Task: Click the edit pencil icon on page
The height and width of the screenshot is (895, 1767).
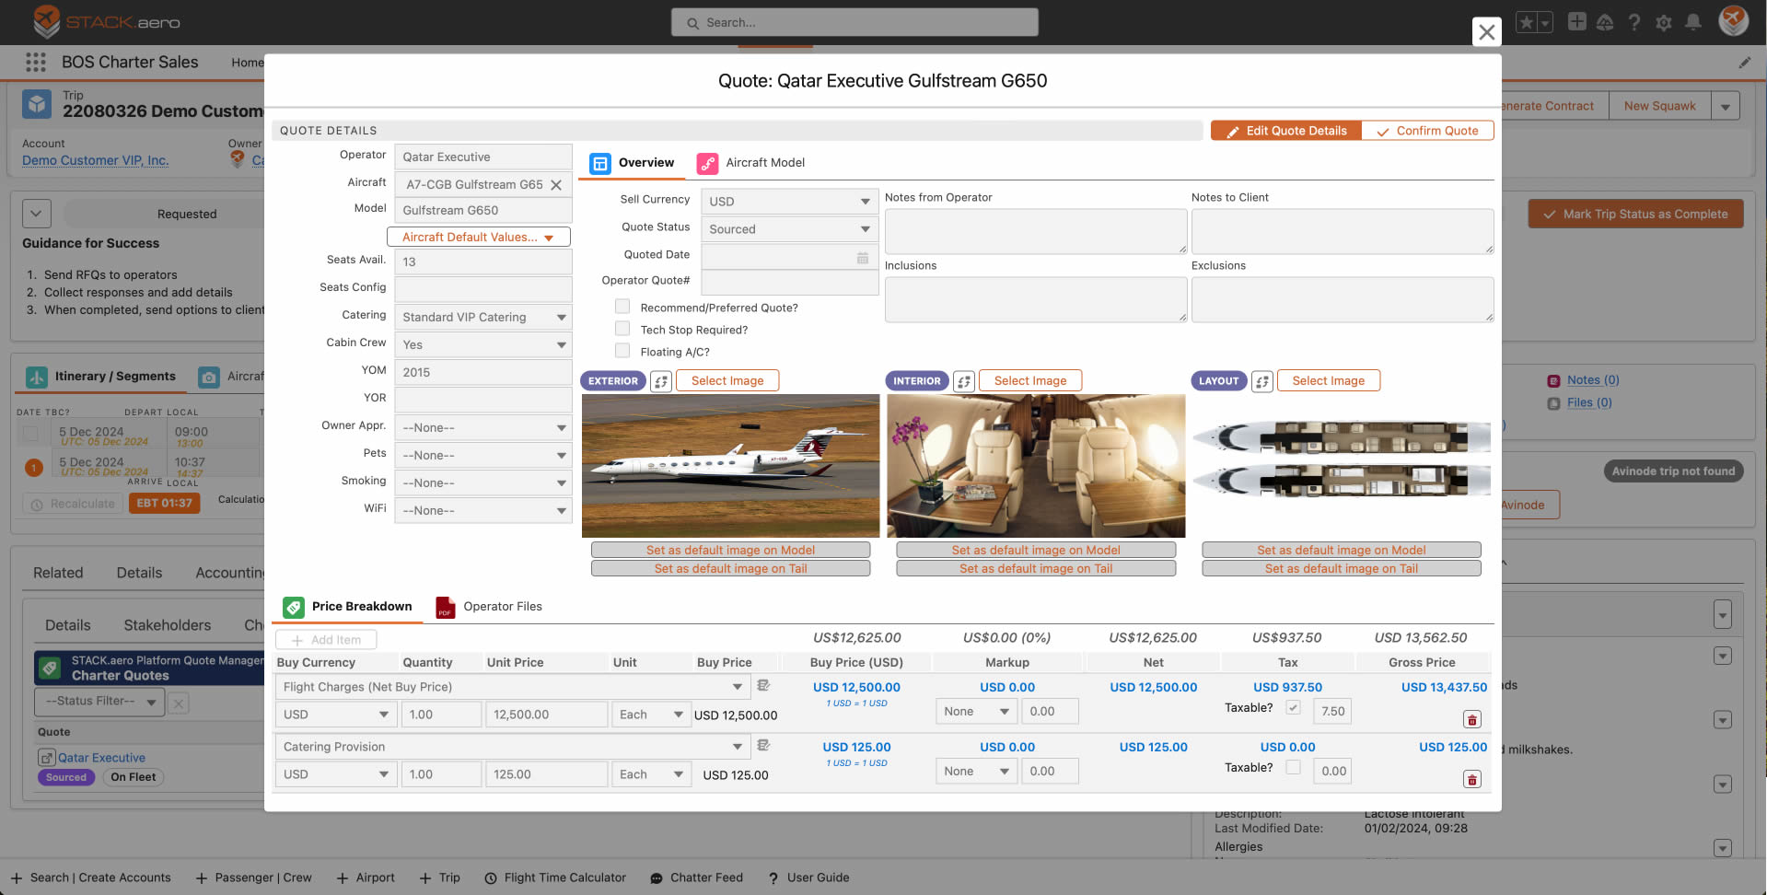Action: (x=1745, y=63)
